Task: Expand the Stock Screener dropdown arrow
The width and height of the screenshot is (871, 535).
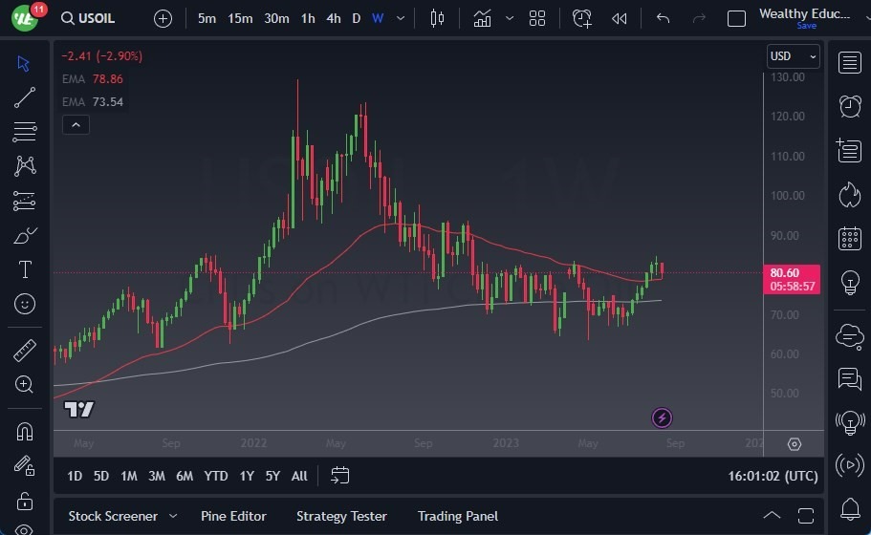Action: 173,516
